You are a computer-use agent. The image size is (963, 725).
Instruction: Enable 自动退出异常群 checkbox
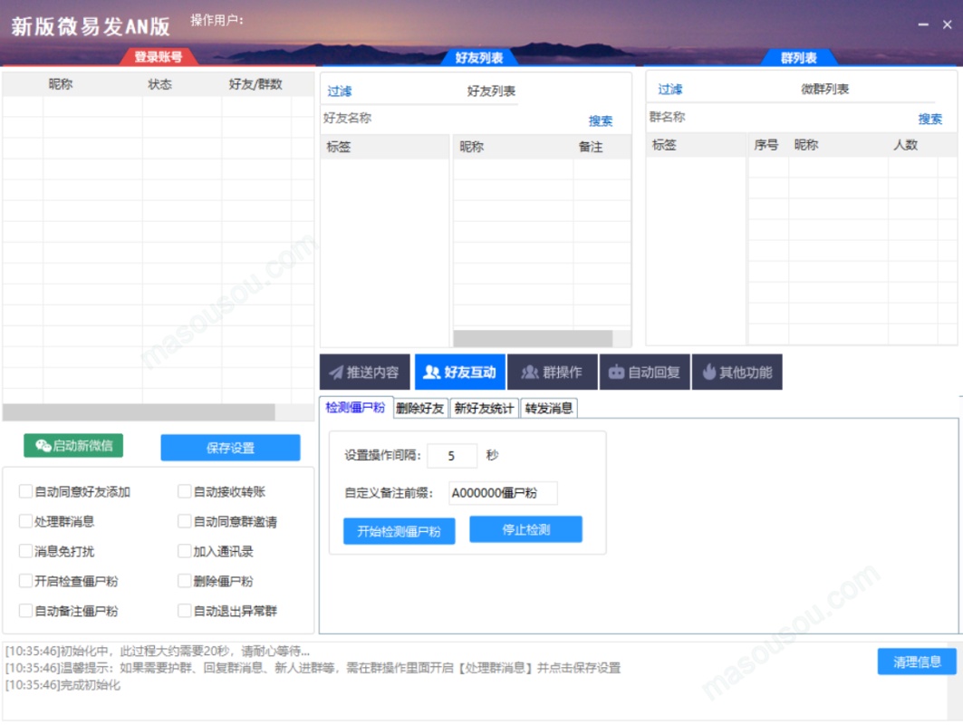(x=184, y=610)
